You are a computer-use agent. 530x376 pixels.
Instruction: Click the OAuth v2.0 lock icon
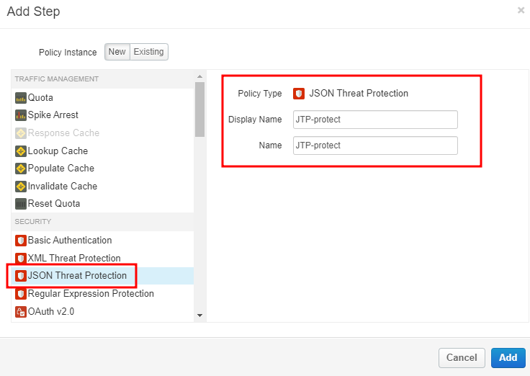click(21, 312)
